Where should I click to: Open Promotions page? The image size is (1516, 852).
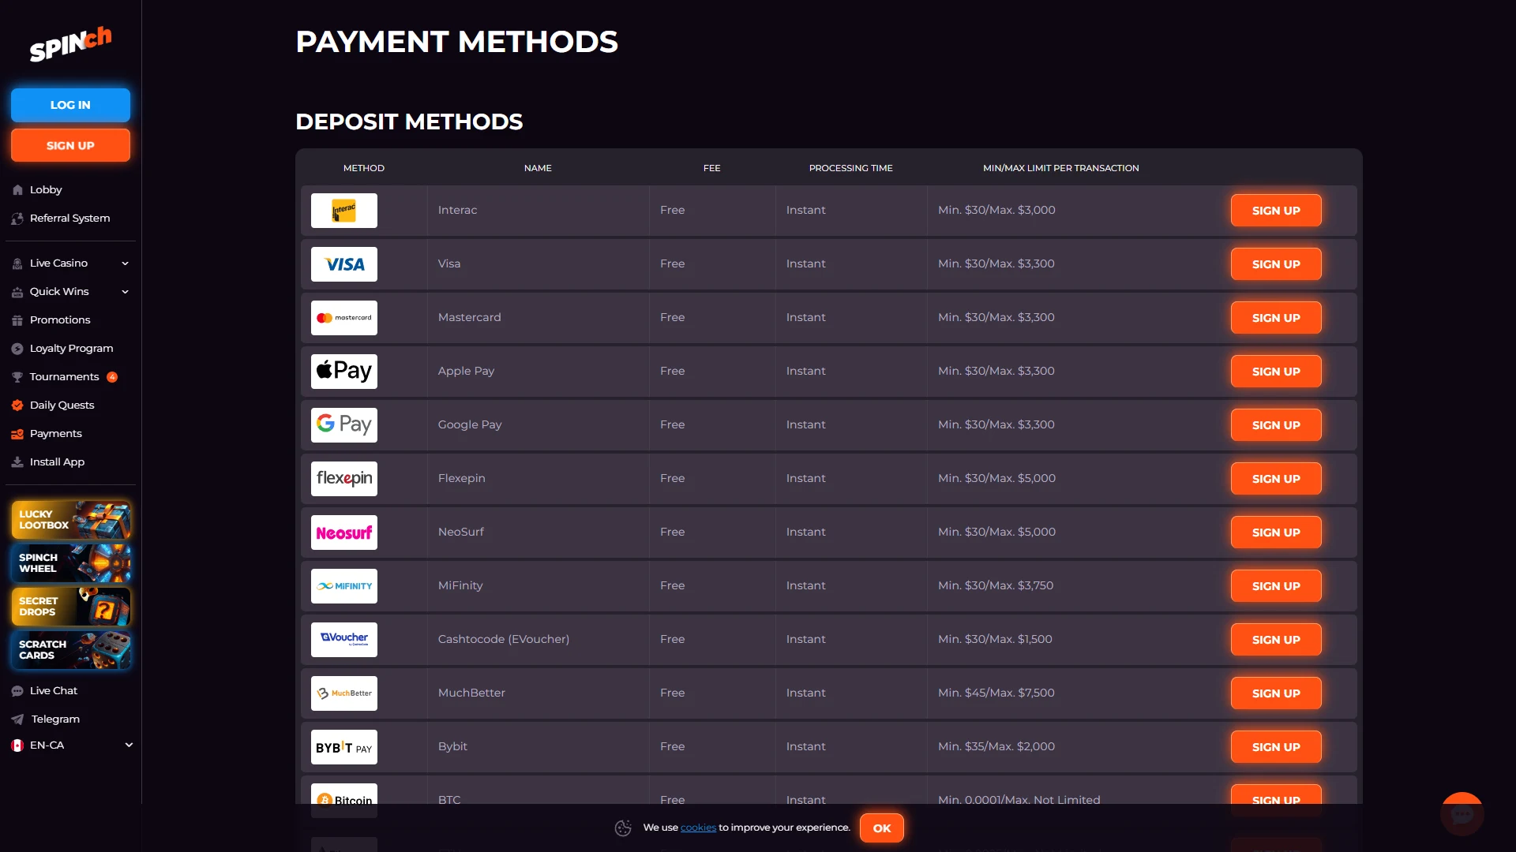click(60, 320)
